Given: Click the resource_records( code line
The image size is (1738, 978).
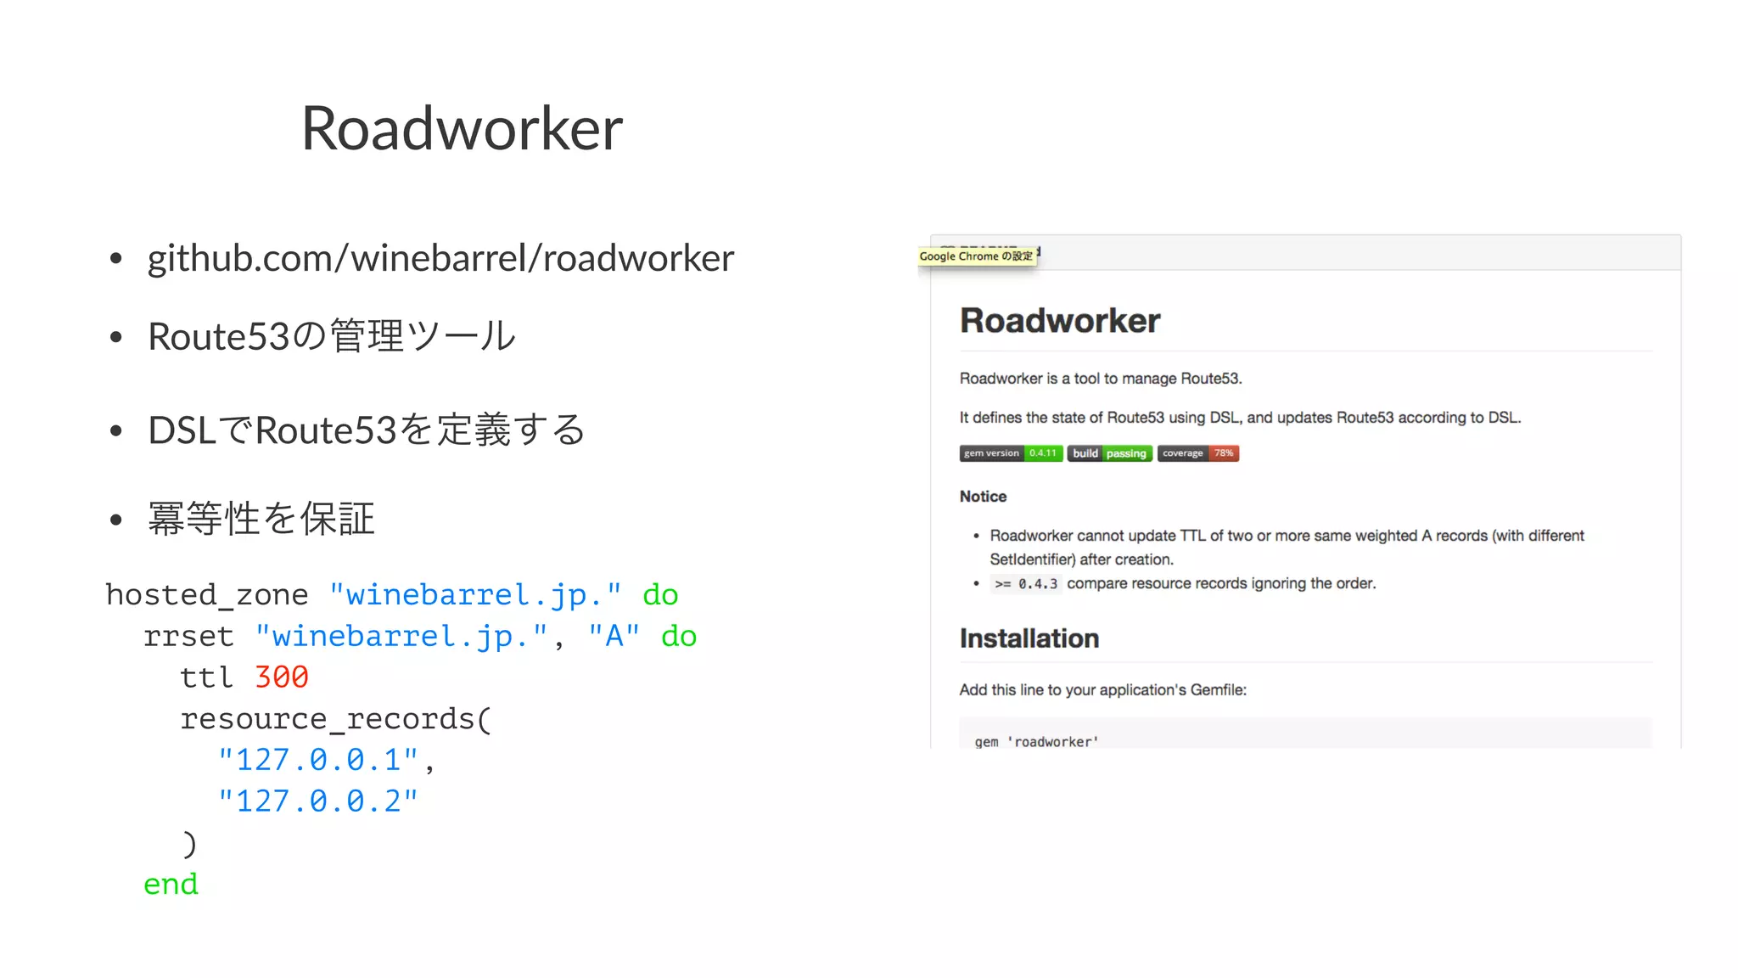Looking at the screenshot, I should (336, 719).
